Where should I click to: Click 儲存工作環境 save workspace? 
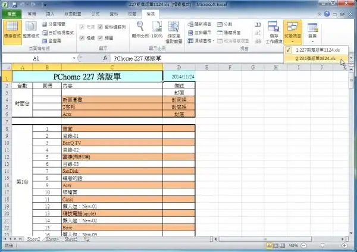[x=274, y=32]
